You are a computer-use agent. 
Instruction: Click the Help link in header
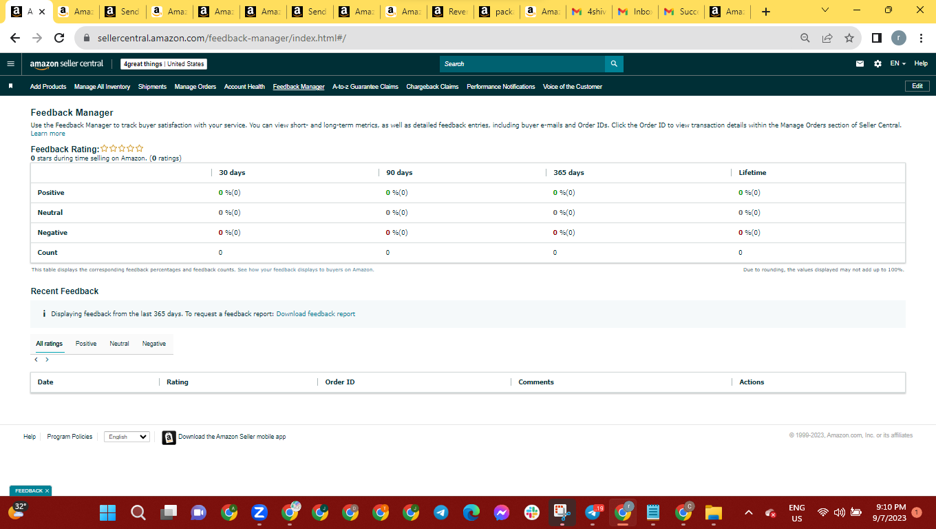point(921,63)
